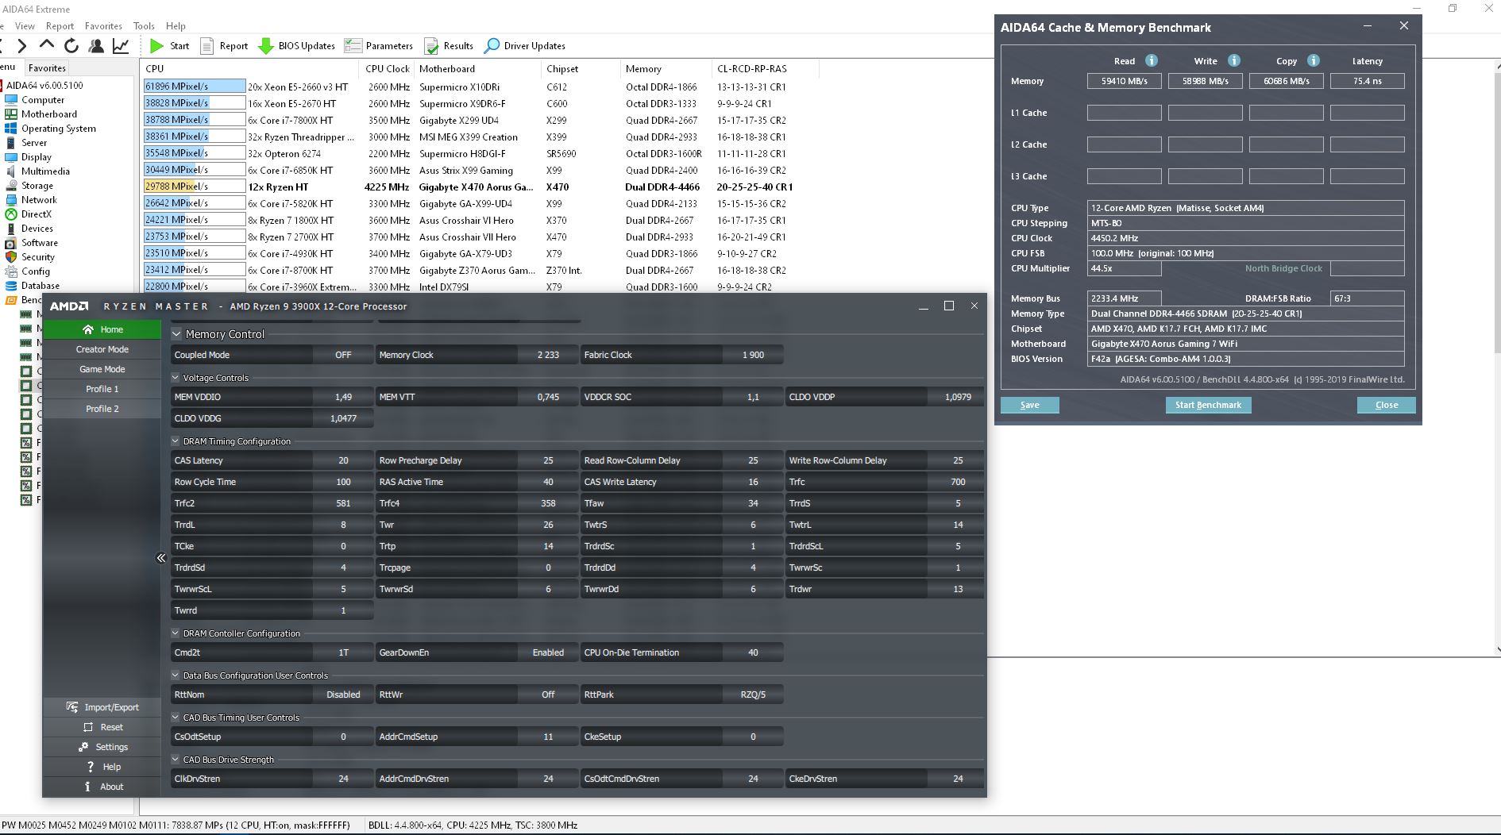1501x835 pixels.
Task: Select Network in the AIDA64 tree
Action: pyautogui.click(x=39, y=200)
